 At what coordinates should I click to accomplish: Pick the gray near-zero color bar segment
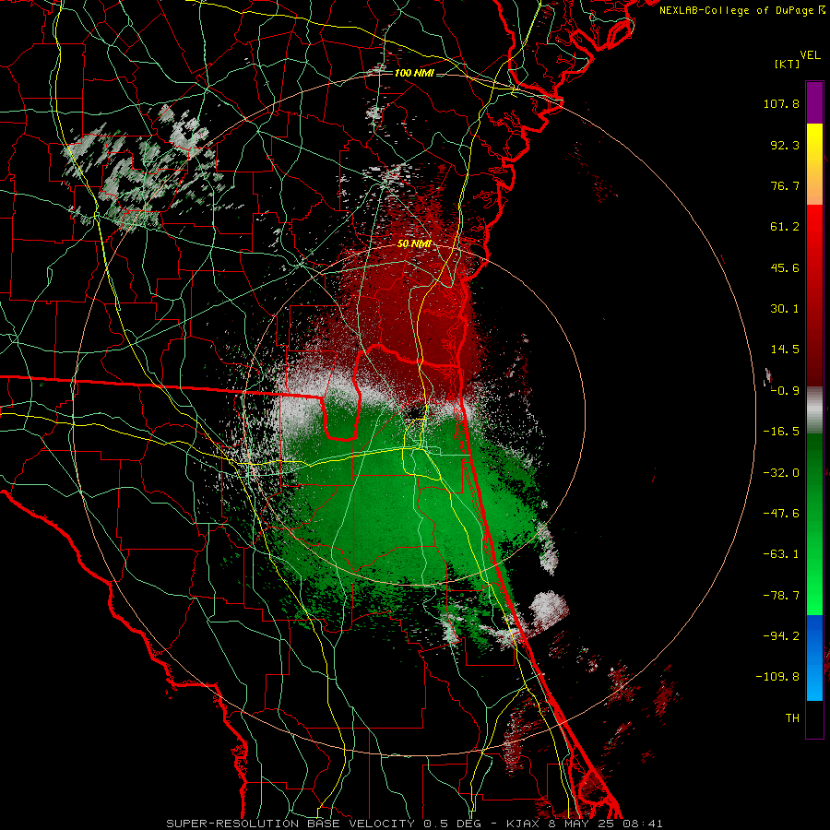click(x=814, y=410)
